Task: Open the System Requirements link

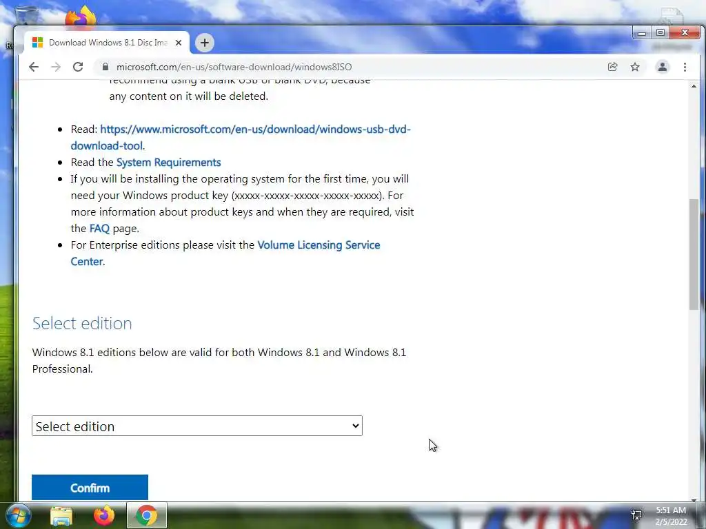Action: point(168,163)
